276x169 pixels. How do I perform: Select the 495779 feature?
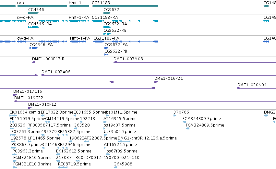(x=43, y=135)
